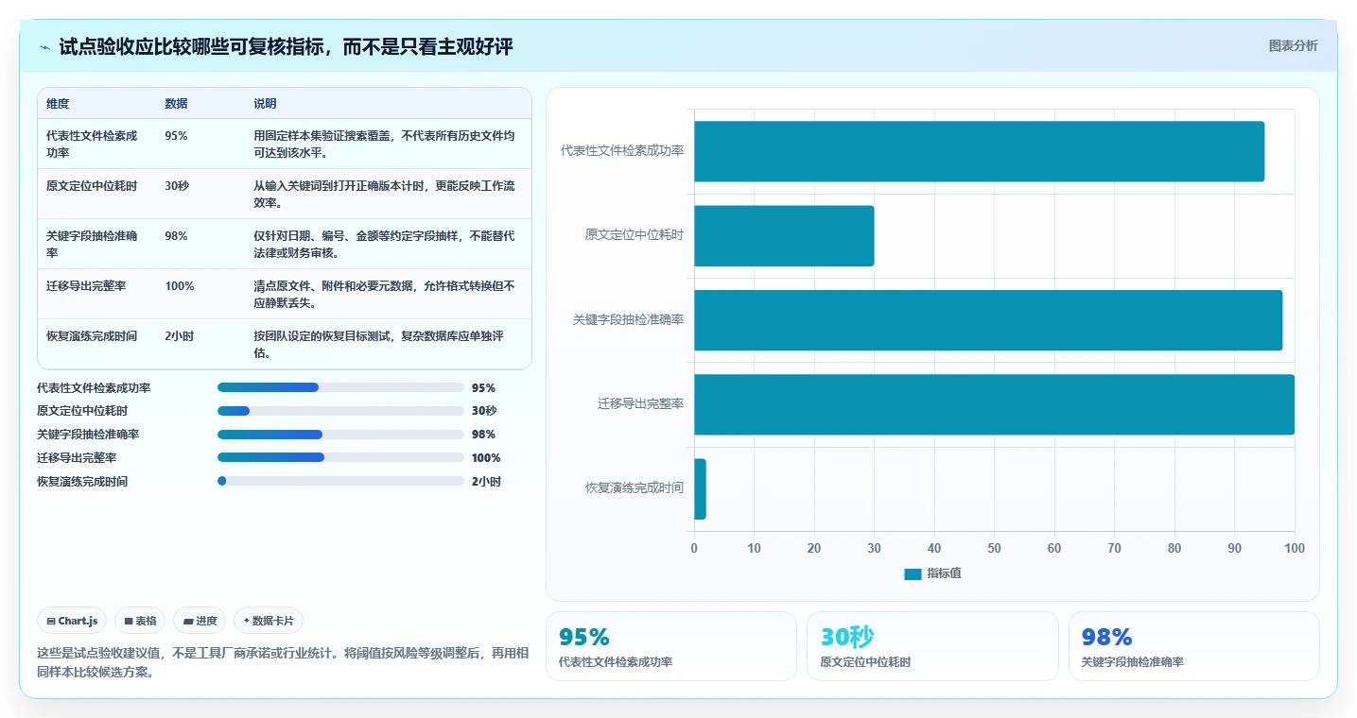Click the lightning icon beside the page title
The width and height of the screenshot is (1357, 718).
[44, 47]
